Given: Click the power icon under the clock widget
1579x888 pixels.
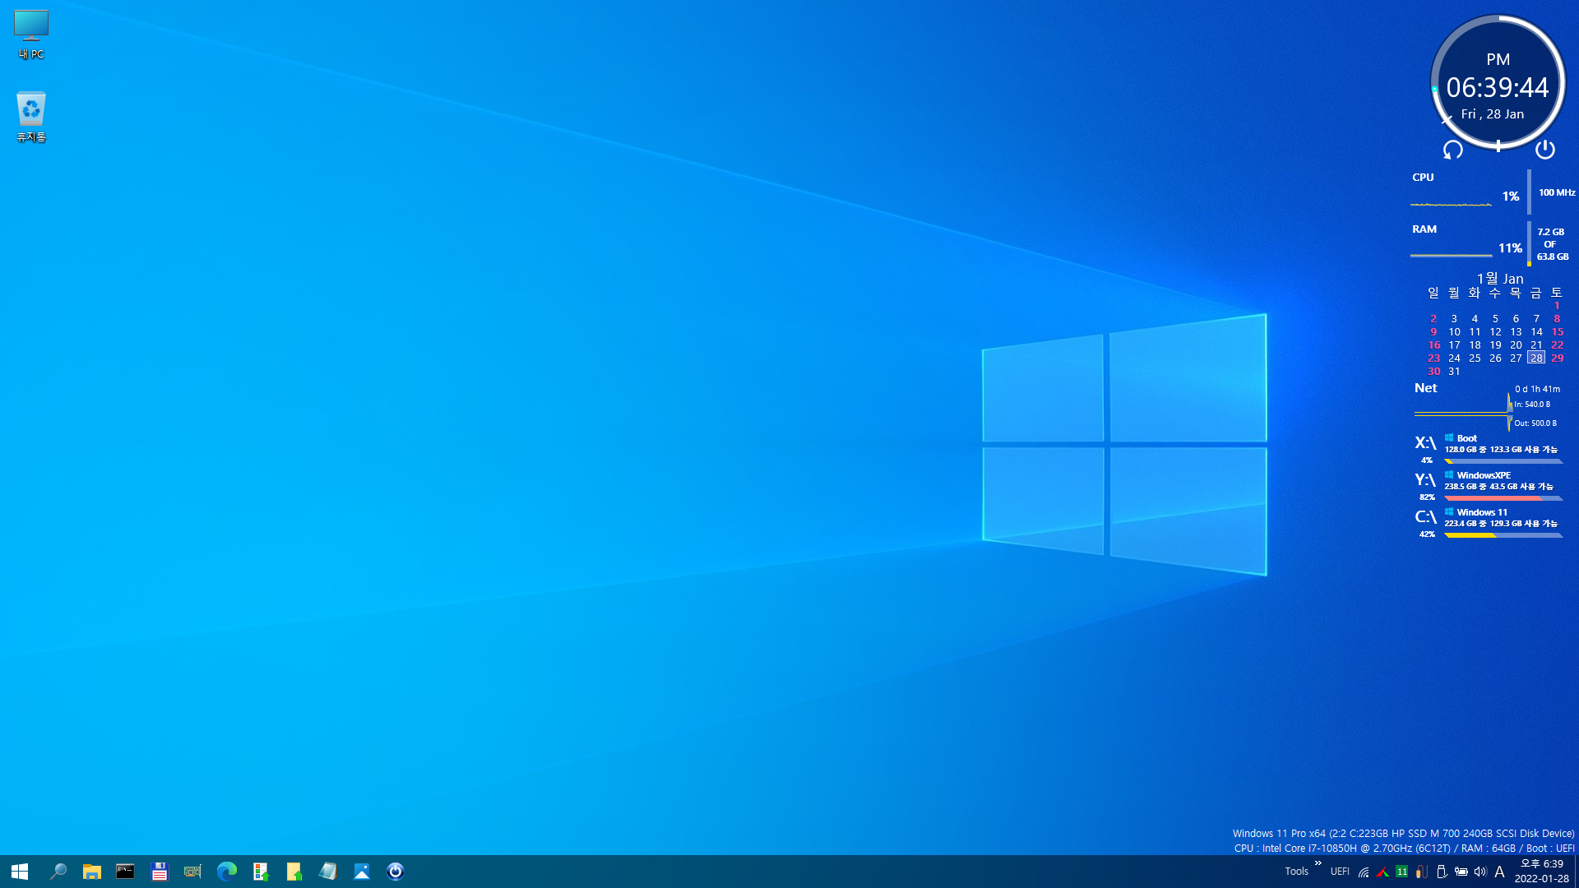Looking at the screenshot, I should point(1544,149).
